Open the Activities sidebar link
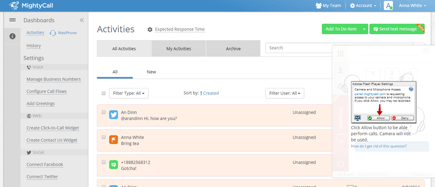Image resolution: width=435 pixels, height=187 pixels. tap(35, 33)
